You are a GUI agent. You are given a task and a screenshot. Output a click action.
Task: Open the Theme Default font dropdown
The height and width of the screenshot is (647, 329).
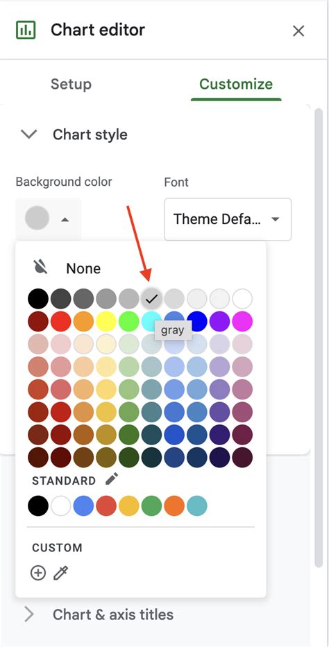(x=228, y=219)
